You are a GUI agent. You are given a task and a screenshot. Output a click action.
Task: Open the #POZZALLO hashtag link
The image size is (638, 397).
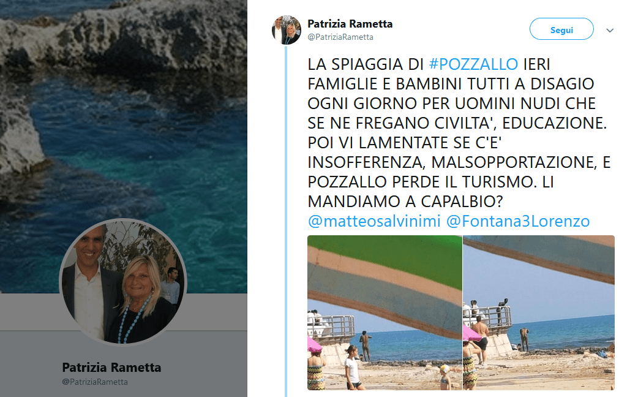pos(474,64)
